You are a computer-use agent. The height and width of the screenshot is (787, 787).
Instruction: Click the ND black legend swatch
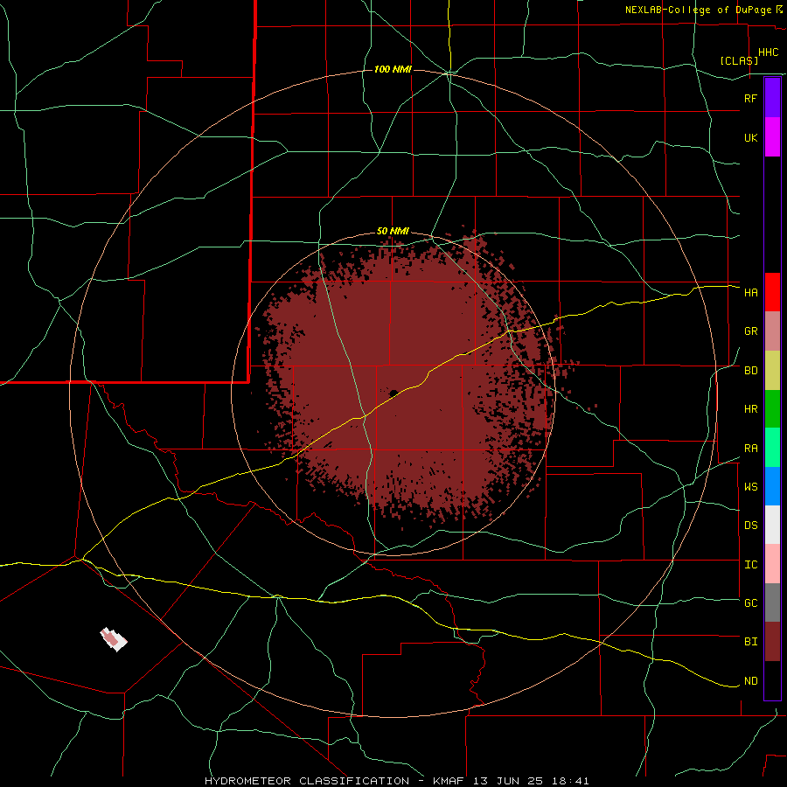(772, 680)
